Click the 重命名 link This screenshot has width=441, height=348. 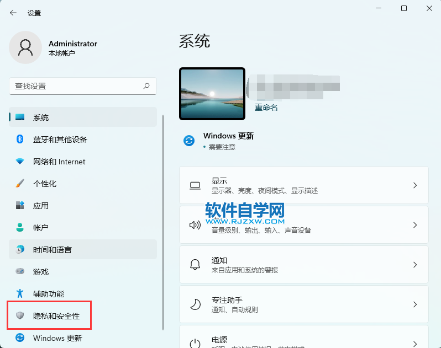pos(266,108)
